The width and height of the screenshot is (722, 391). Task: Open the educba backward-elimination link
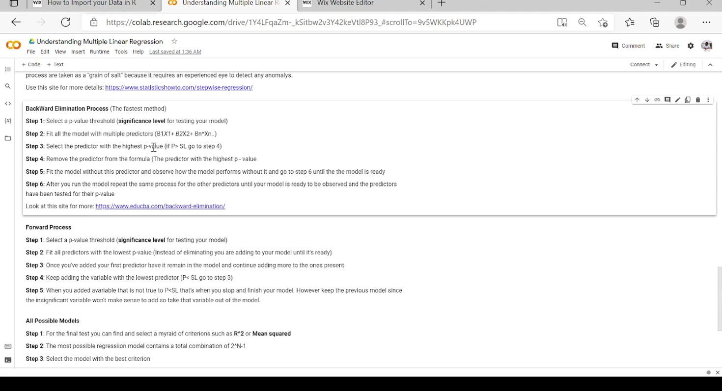click(x=160, y=207)
